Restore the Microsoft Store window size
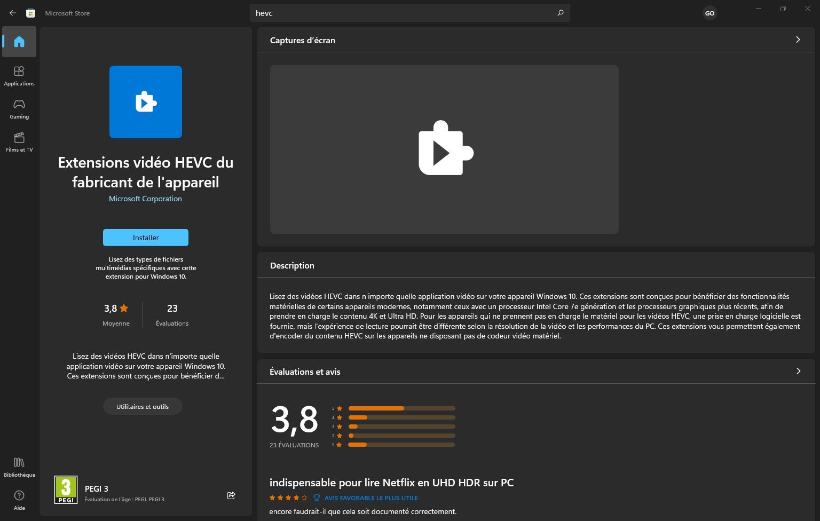Image resolution: width=820 pixels, height=521 pixels. tap(783, 9)
